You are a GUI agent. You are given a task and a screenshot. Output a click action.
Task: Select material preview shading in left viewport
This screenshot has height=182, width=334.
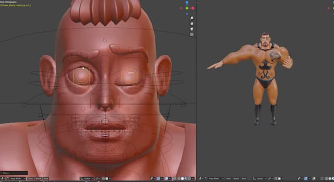[x=186, y=179]
